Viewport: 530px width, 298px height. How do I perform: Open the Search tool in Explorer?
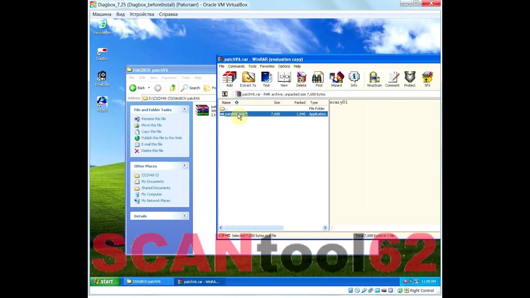pyautogui.click(x=190, y=88)
